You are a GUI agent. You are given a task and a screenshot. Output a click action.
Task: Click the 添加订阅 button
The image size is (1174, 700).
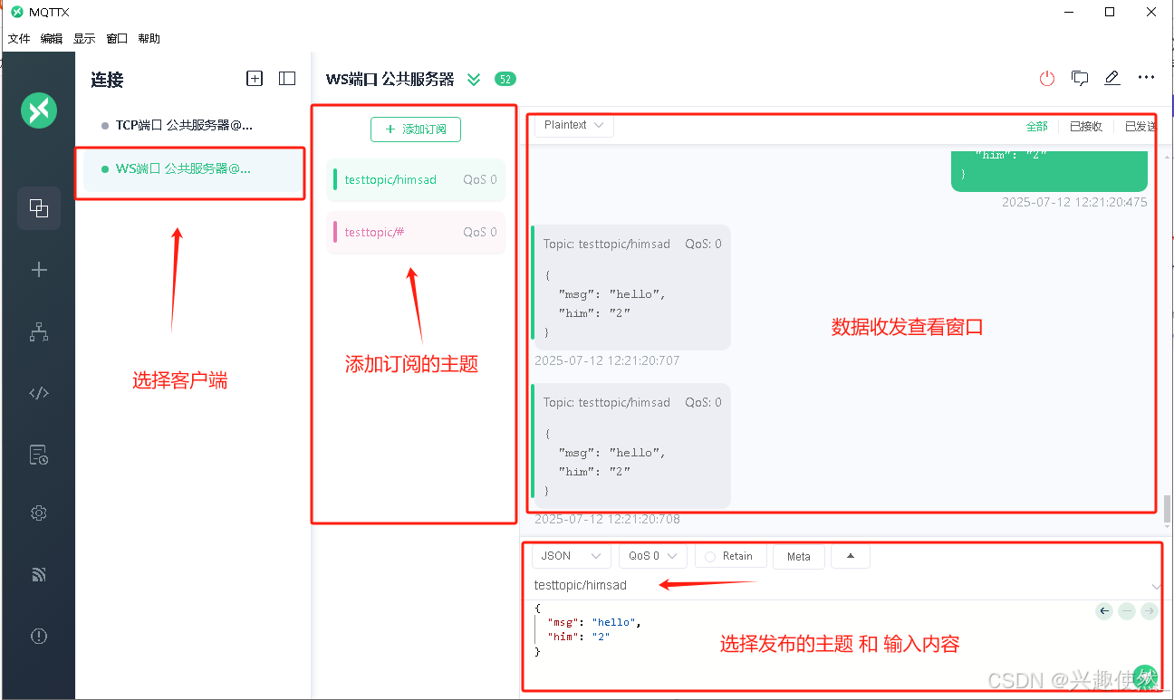pos(416,129)
